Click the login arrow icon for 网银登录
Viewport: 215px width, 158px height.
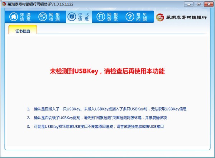click(101, 17)
